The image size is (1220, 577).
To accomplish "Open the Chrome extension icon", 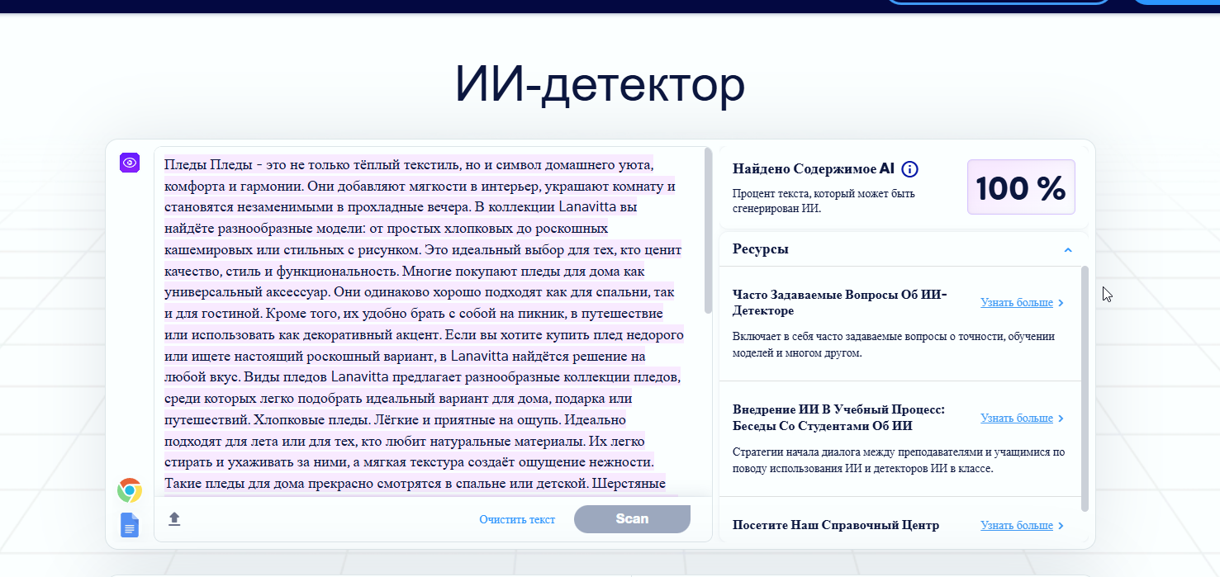I will (129, 490).
